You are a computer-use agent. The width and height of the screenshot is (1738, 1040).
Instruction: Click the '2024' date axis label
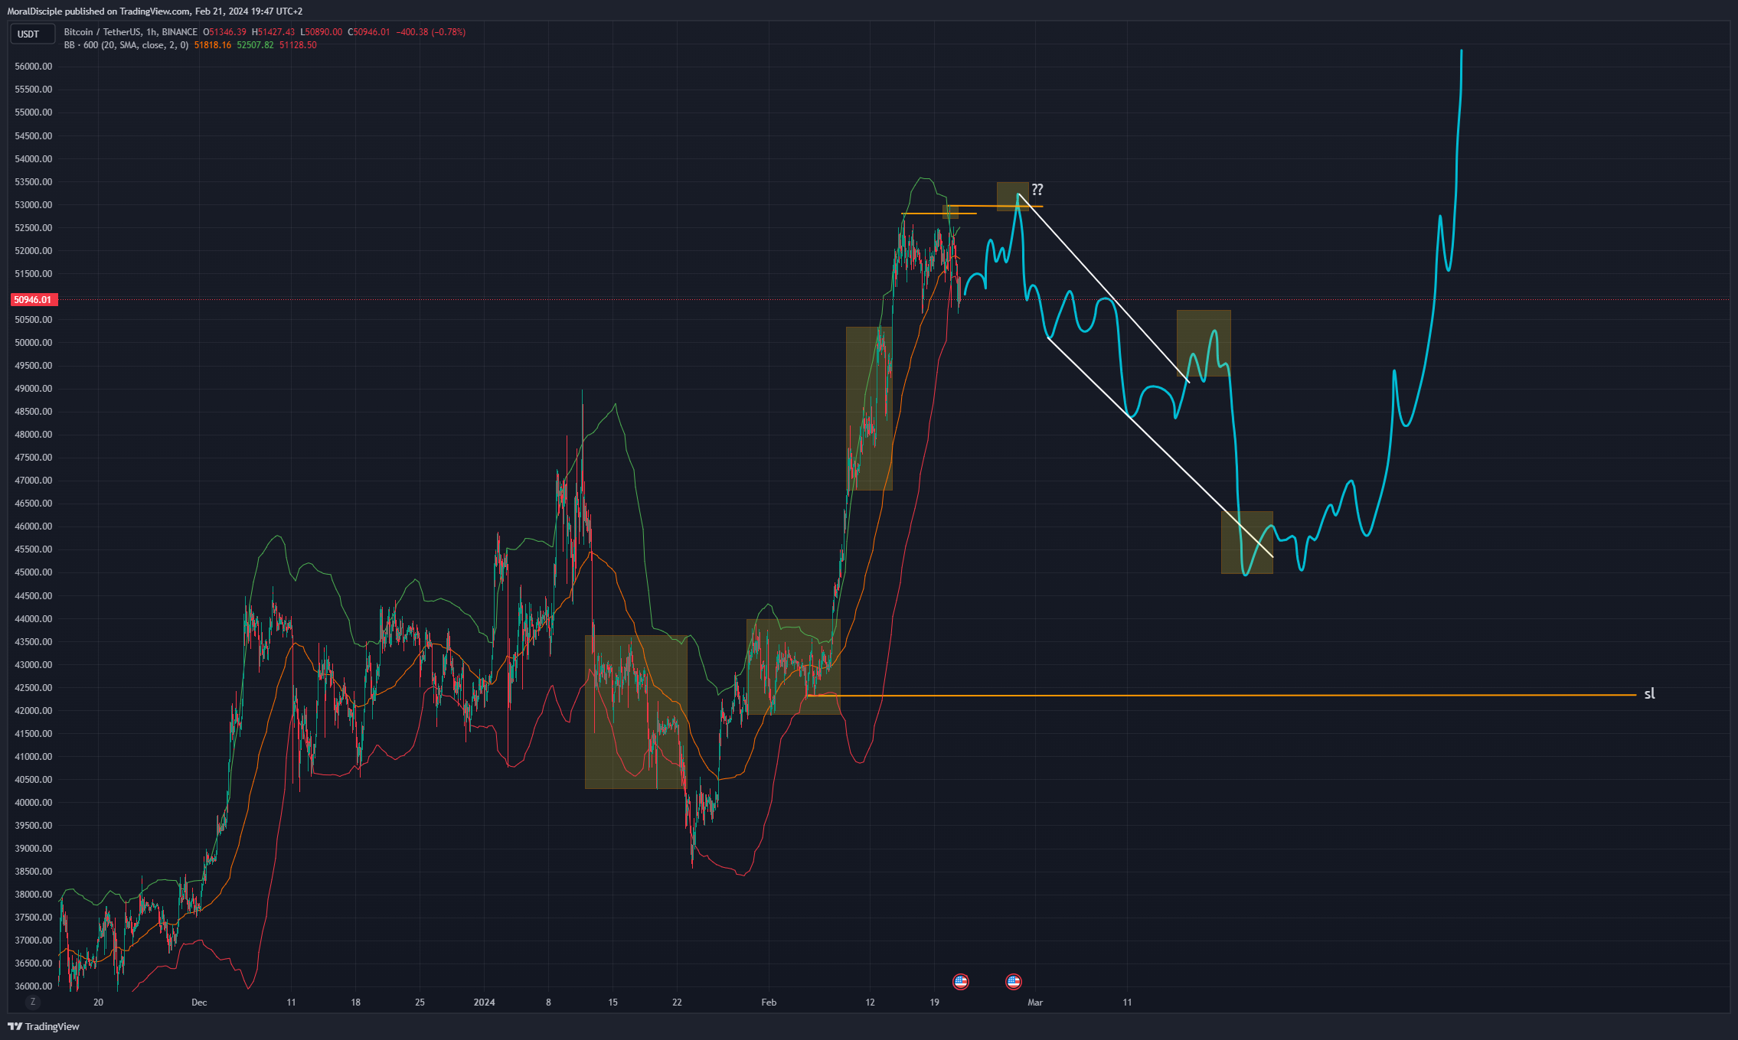click(485, 1003)
